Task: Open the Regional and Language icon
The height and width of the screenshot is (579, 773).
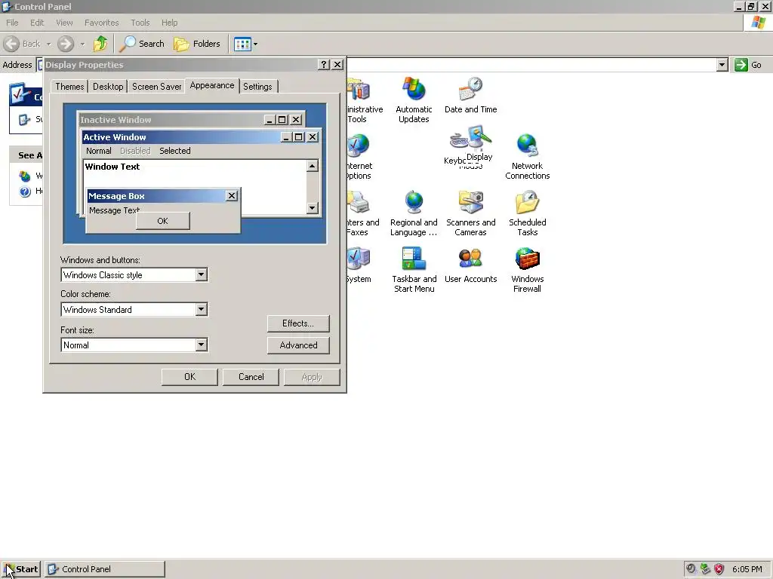Action: [x=414, y=213]
